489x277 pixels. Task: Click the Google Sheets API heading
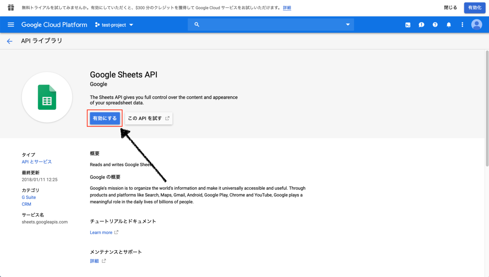[123, 75]
